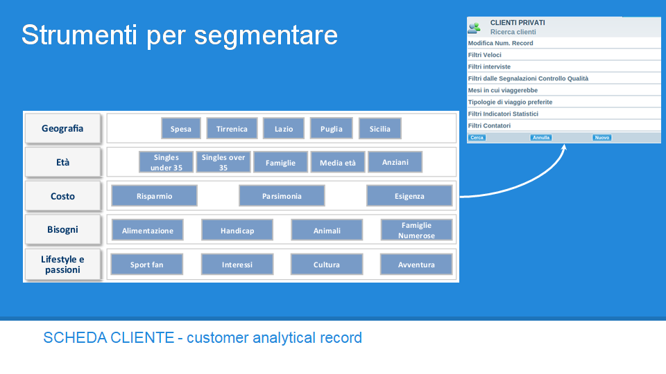Screen dimensions: 666x374
Task: Click the Esigenza cost box
Action: pos(409,195)
